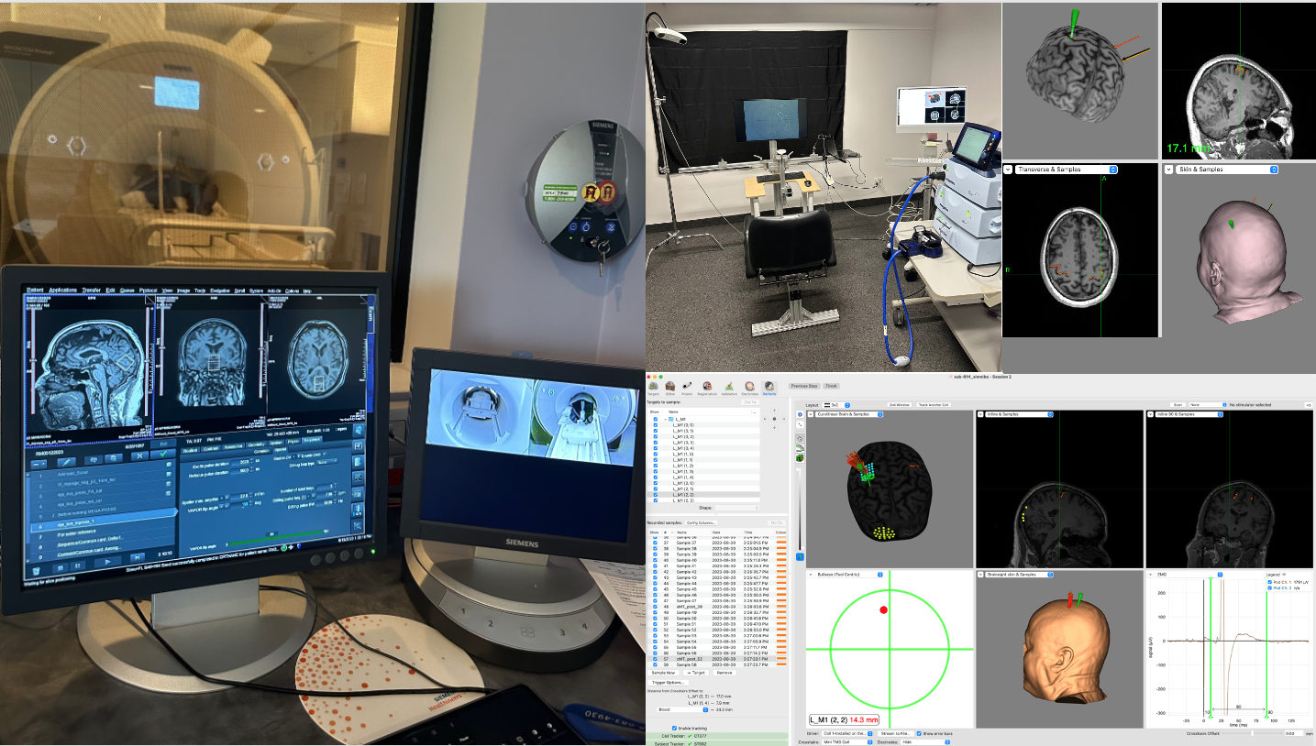
Task: Toggle Show checkbox for L_M1 folder
Action: (x=655, y=419)
